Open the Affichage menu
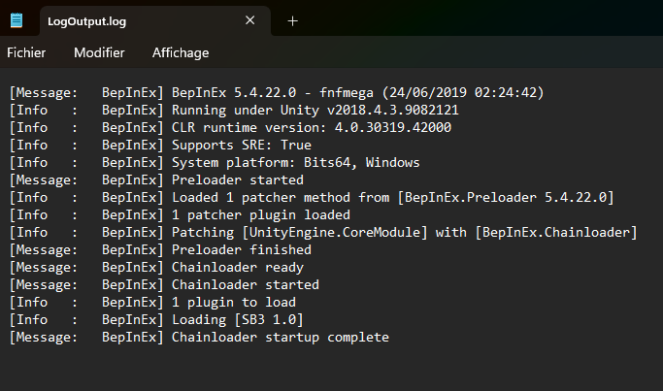Viewport: 663px width, 391px height. tap(181, 52)
